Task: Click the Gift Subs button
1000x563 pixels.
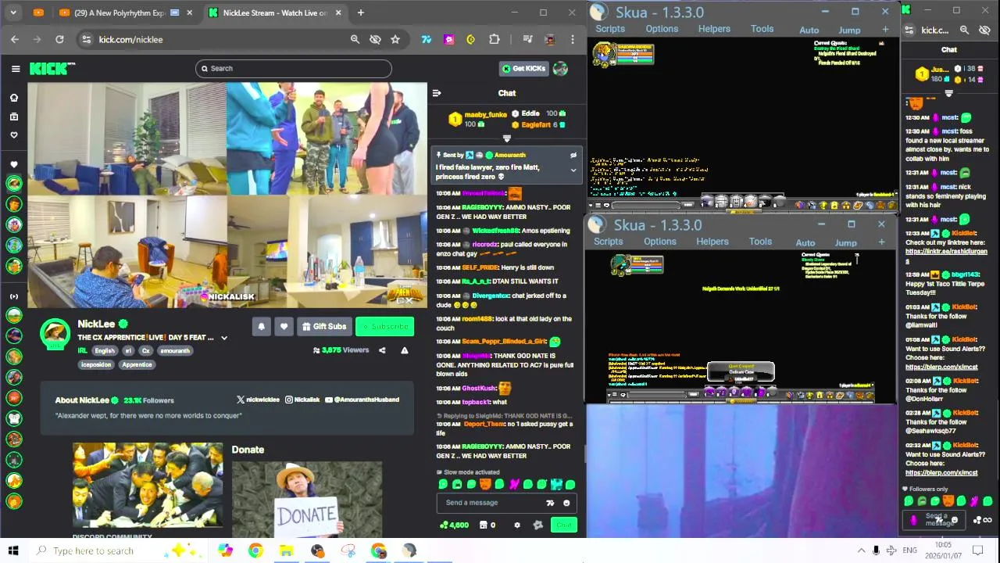Action: [x=323, y=327]
